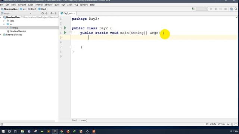Open PowerPoint from taskbar
239x134 pixels.
[94, 131]
